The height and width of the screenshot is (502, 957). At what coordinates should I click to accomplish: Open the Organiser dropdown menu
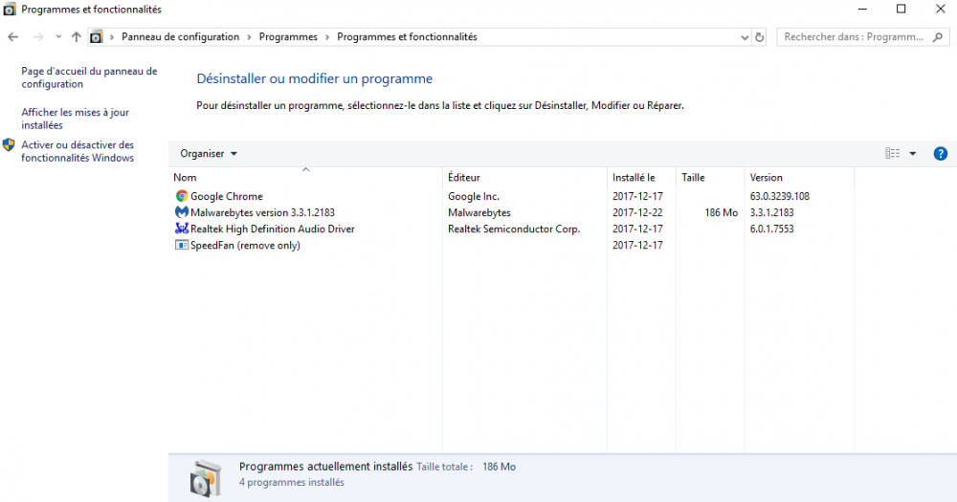208,154
